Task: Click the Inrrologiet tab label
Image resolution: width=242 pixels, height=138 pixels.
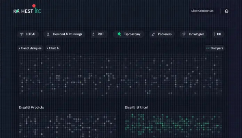Action: coord(196,34)
